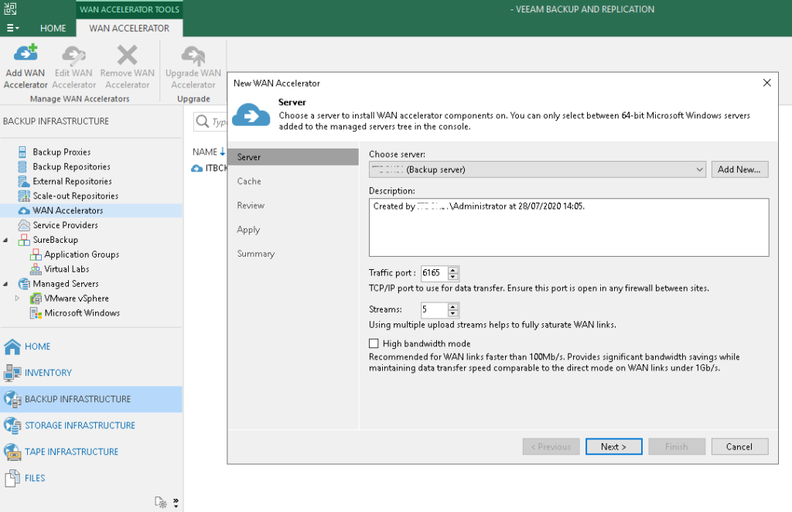
Task: Select Service Providers in infrastructure tree
Action: [x=65, y=225]
